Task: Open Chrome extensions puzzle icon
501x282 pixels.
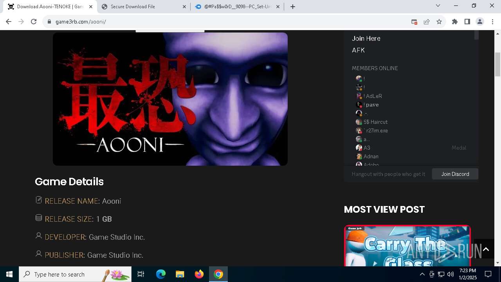Action: tap(455, 22)
